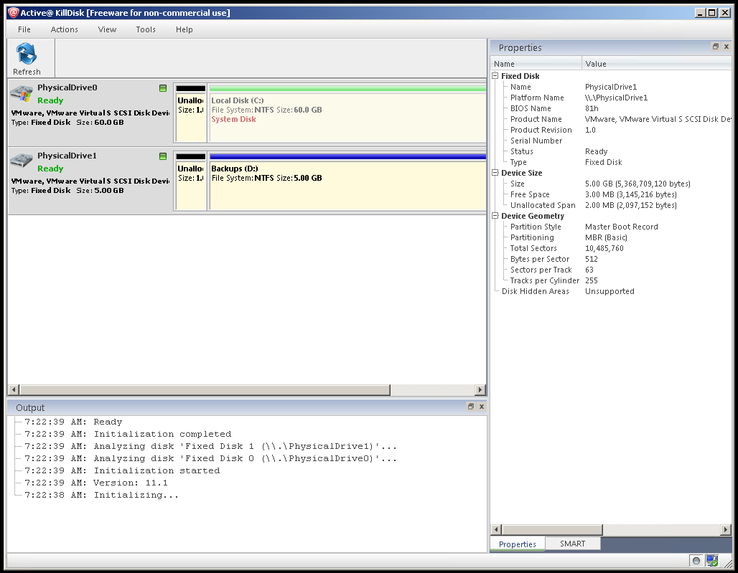Open the File menu
Viewport: 738px width, 573px height.
24,29
